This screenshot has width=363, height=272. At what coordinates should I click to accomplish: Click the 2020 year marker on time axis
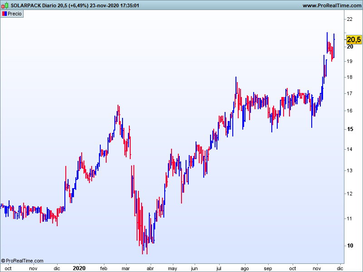point(79,268)
